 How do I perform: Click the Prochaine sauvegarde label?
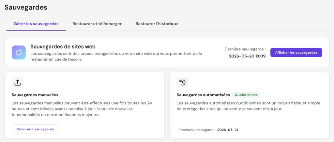[x=197, y=130]
